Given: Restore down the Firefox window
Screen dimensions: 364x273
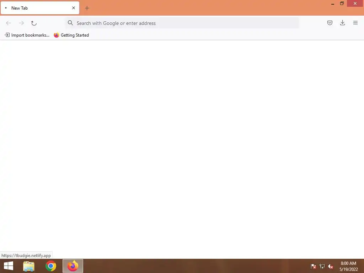Looking at the screenshot, I should [342, 4].
